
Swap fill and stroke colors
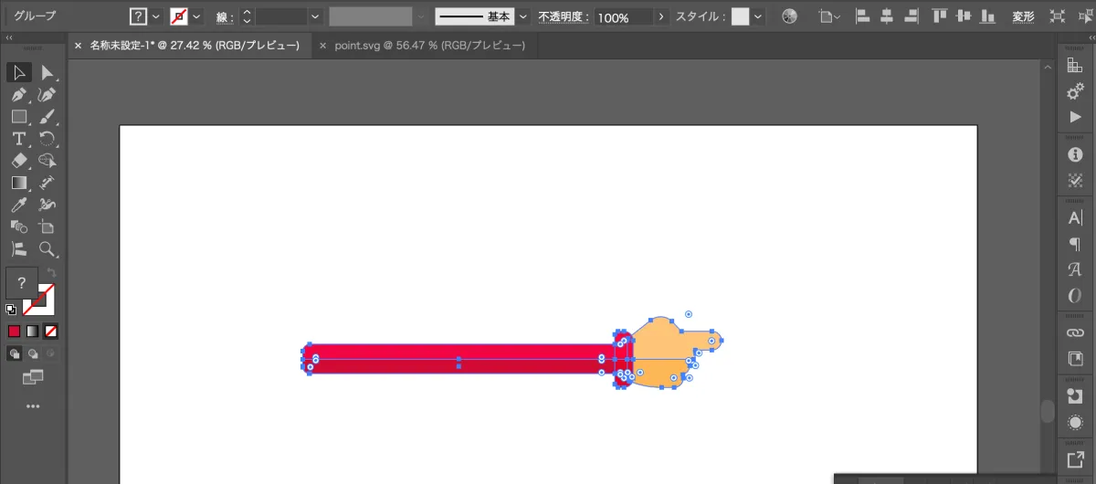pos(52,273)
